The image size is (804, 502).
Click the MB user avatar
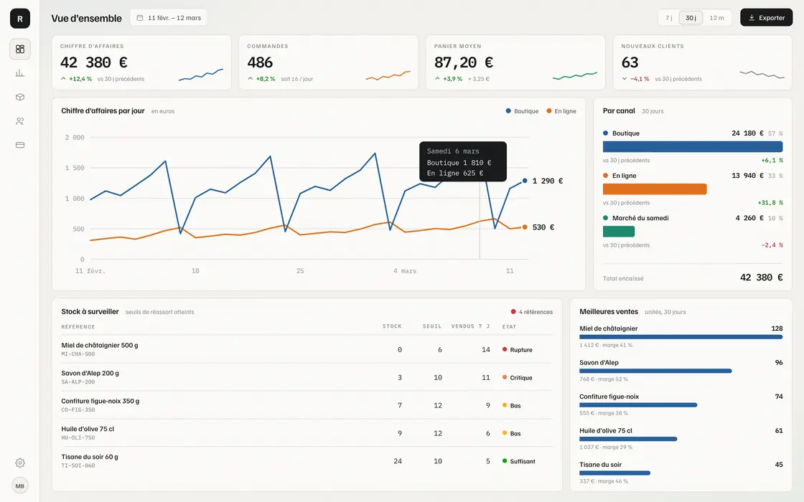20,486
